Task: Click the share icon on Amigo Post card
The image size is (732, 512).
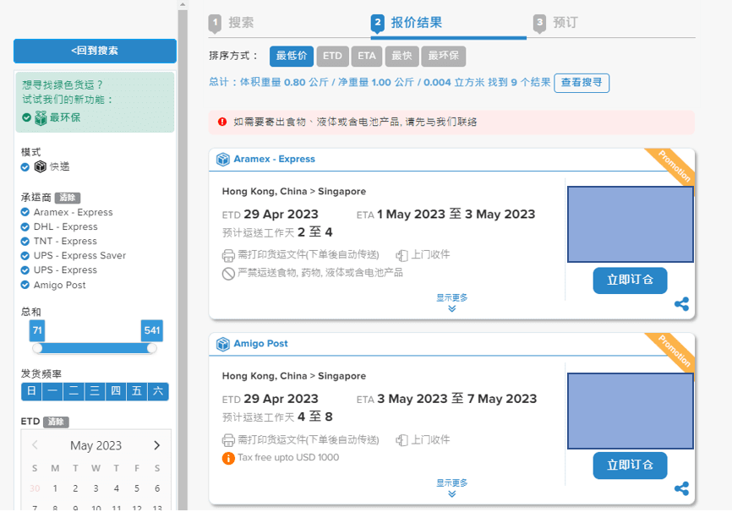Action: pos(681,488)
